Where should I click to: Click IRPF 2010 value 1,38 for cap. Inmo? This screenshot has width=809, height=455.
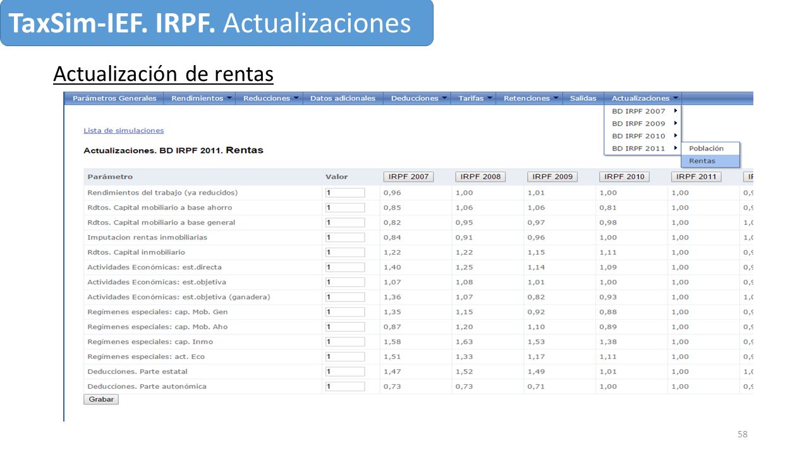(x=608, y=342)
